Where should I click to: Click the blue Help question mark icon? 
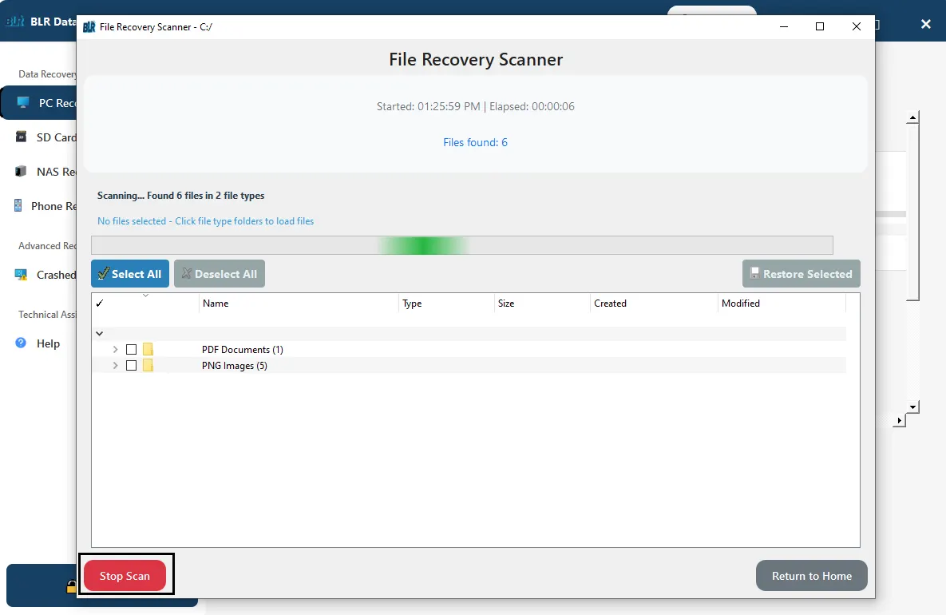pos(21,343)
